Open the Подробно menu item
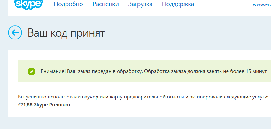The width and height of the screenshot is (271, 129). tap(68, 4)
